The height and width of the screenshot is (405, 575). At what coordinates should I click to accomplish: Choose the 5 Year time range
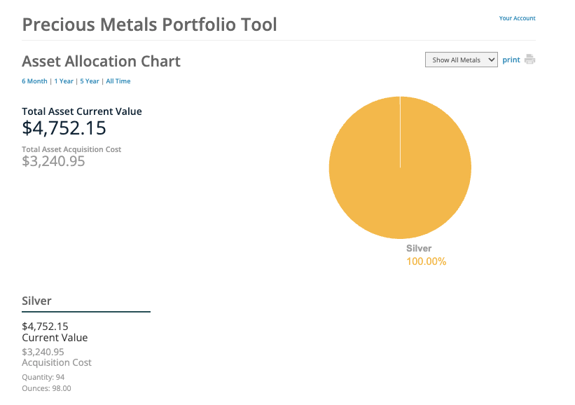90,81
